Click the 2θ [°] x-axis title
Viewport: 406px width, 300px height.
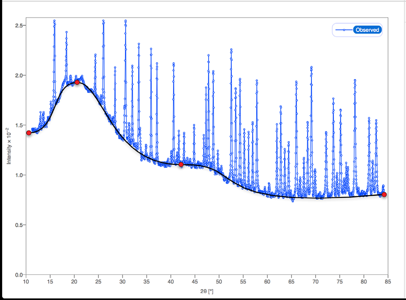tap(207, 291)
